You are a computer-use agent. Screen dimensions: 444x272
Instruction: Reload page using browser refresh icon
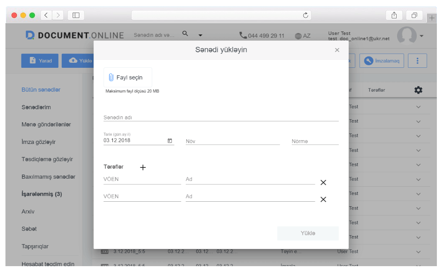pyautogui.click(x=306, y=15)
